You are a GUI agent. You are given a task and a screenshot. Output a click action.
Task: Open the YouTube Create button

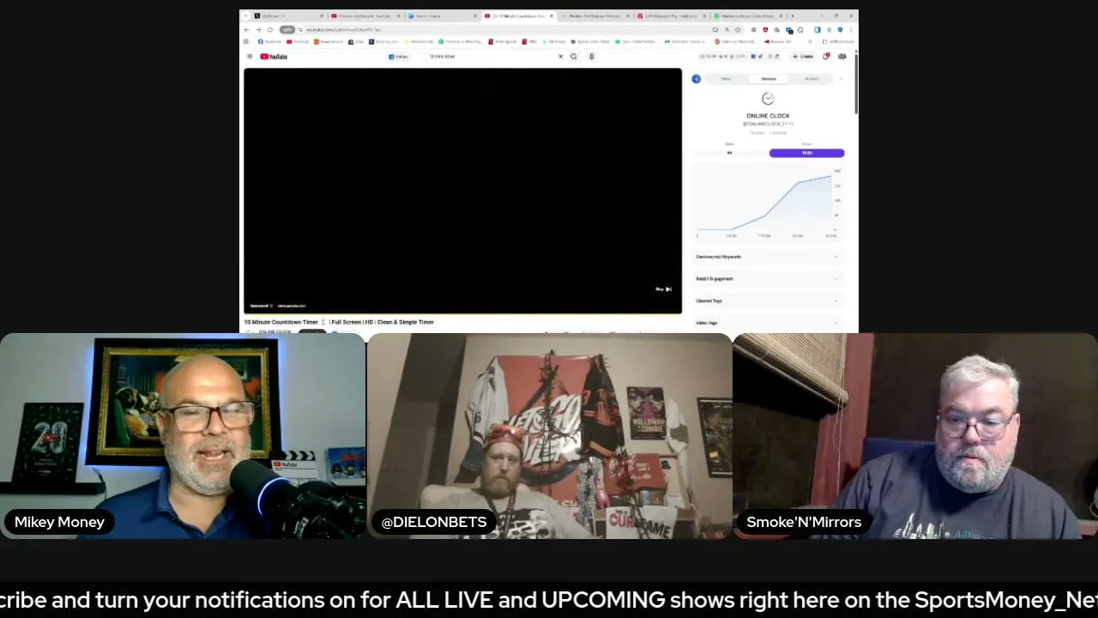[803, 57]
